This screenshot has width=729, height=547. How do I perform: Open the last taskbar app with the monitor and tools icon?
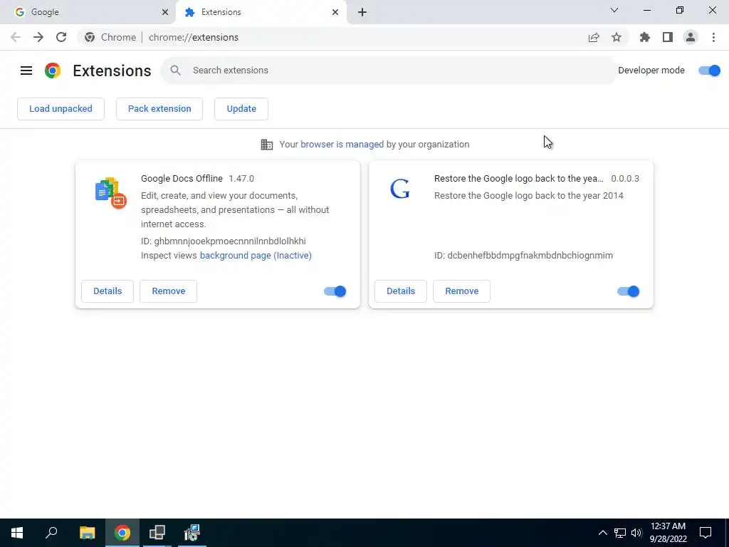point(192,533)
